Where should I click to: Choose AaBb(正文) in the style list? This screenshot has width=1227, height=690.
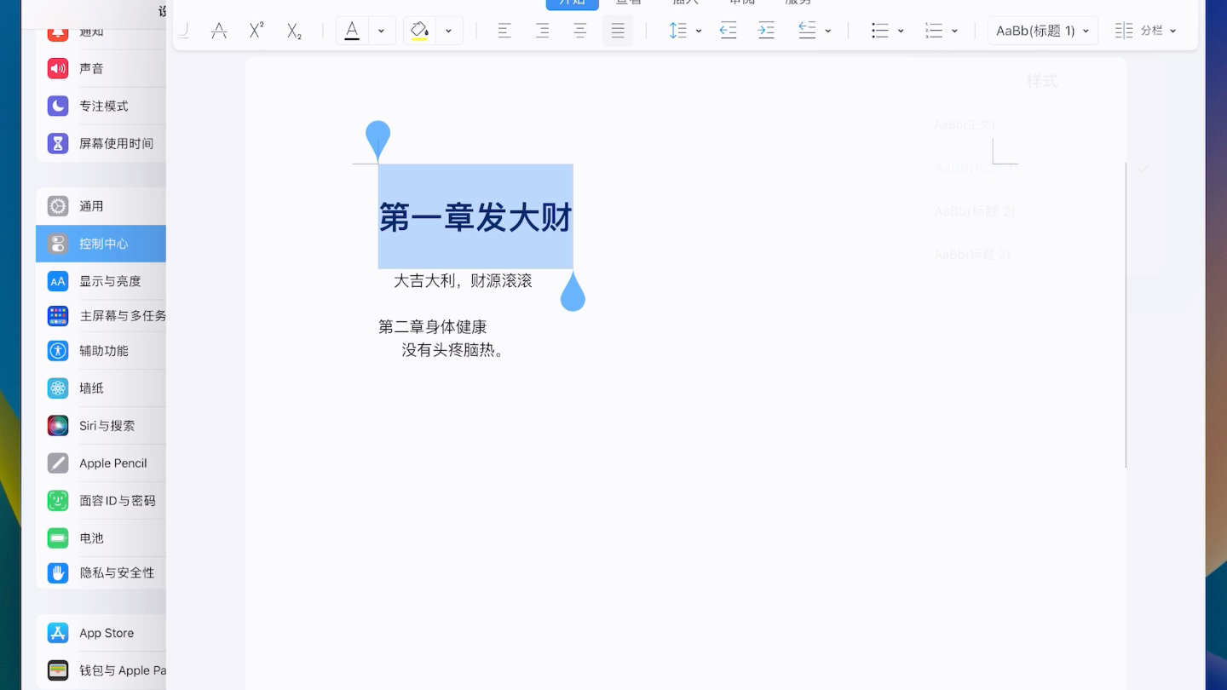pos(964,124)
